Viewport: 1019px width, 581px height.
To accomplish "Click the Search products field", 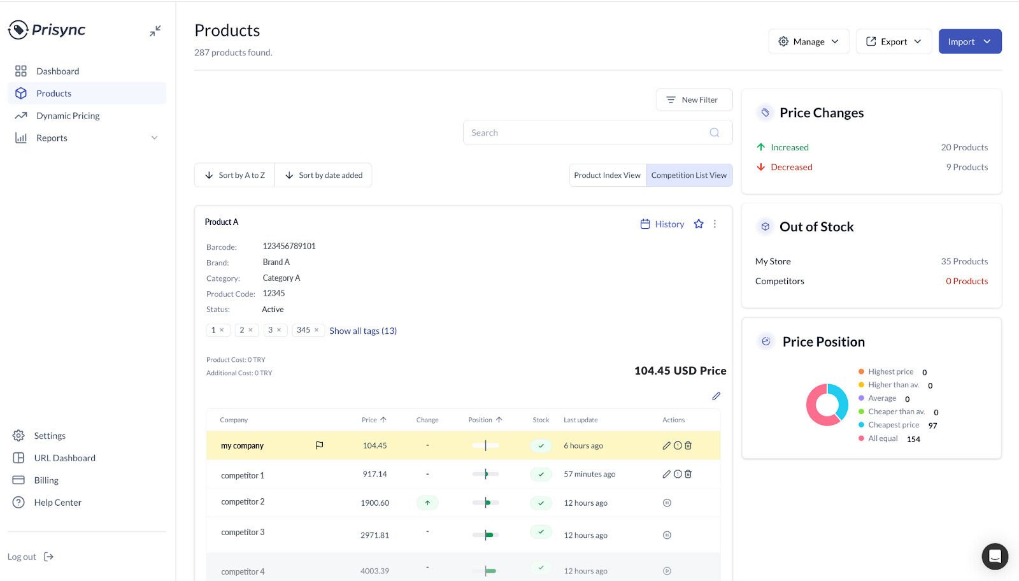I will (x=586, y=133).
